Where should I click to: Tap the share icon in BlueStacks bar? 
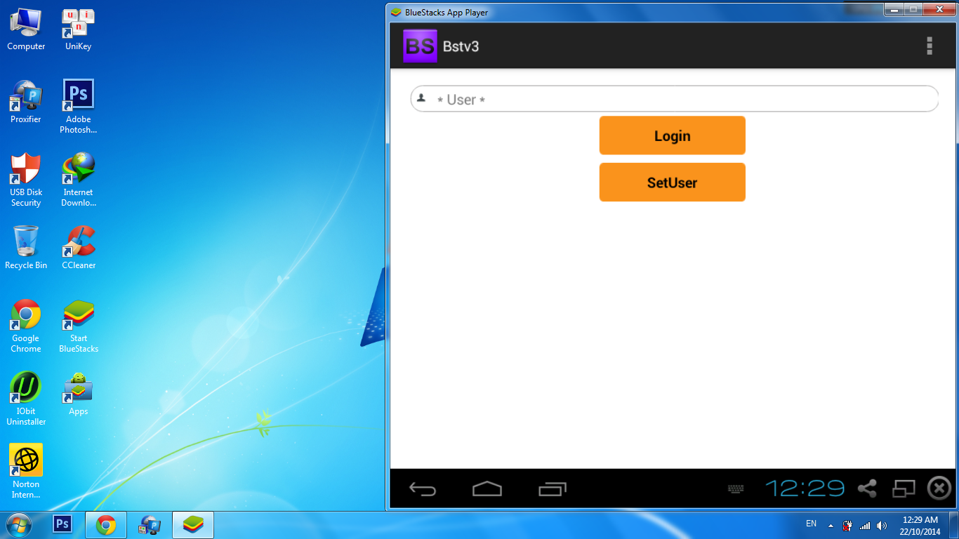(x=867, y=488)
